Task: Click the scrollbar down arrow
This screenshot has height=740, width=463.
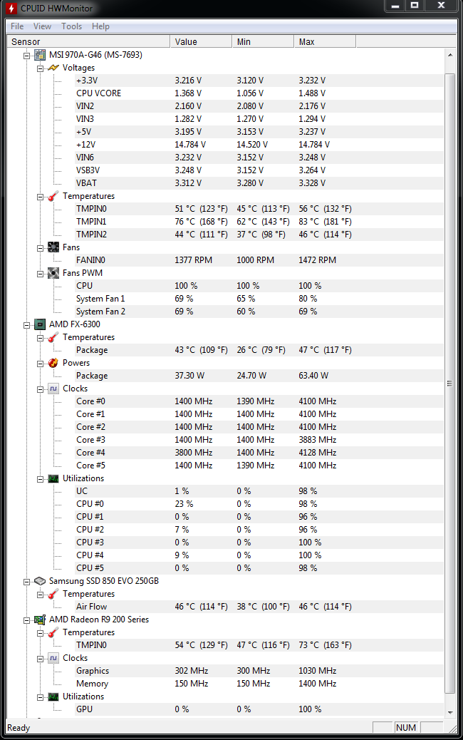Action: click(x=449, y=712)
